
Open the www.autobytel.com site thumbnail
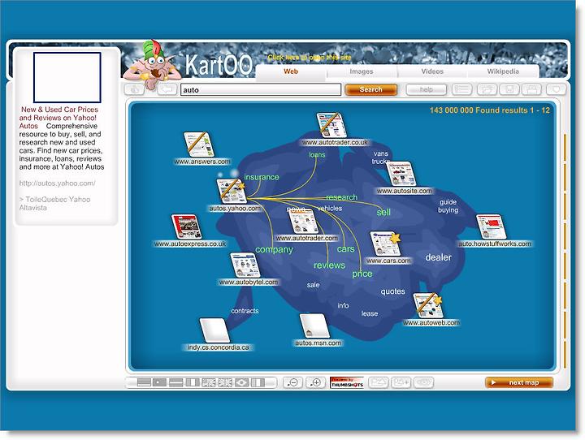245,265
